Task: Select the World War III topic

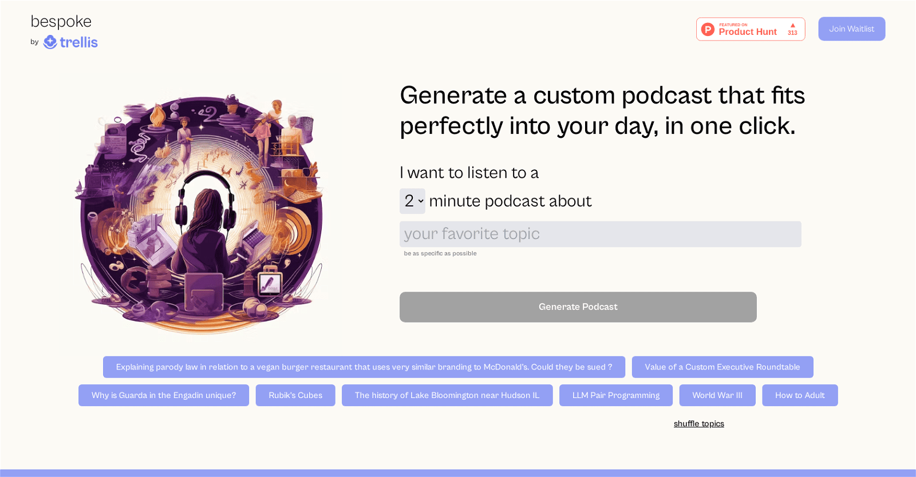Action: pos(717,395)
